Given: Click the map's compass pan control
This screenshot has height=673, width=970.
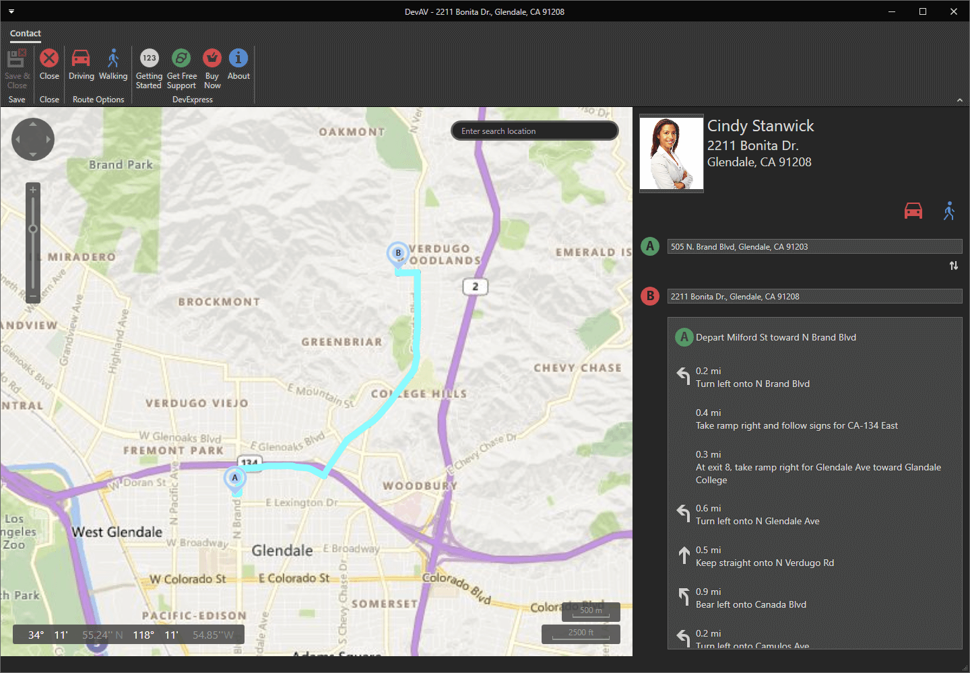Looking at the screenshot, I should coord(32,139).
